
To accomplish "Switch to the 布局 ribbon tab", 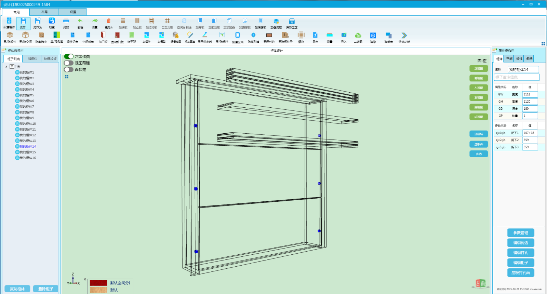I will (44, 12).
